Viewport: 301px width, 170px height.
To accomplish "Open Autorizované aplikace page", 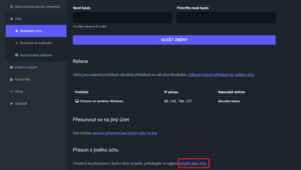I will 36,55.
